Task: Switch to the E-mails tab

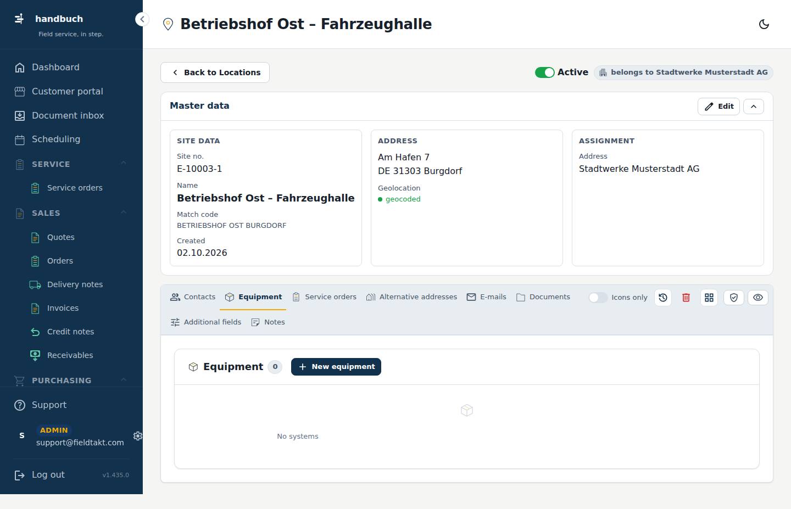Action: tap(487, 297)
